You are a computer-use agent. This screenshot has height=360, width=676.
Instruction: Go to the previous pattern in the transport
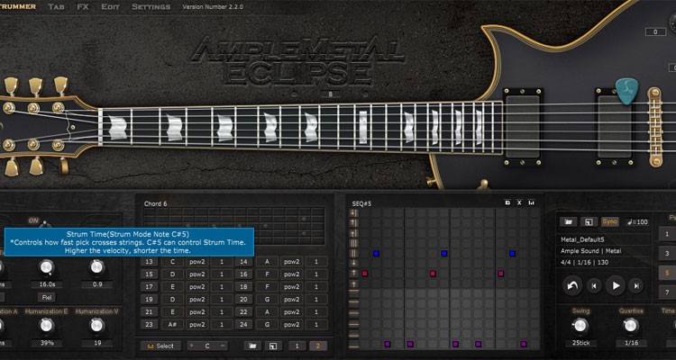click(x=594, y=286)
